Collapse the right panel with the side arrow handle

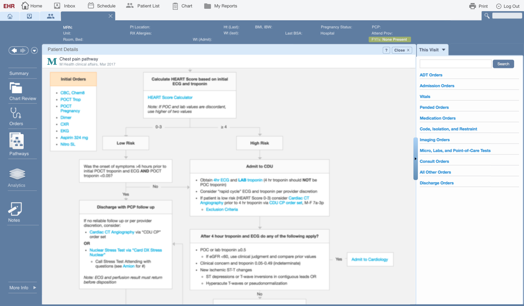tap(415, 159)
